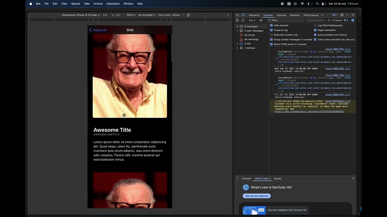387x217 pixels.
Task: Open the Archive menu
Action: click(x=98, y=4)
